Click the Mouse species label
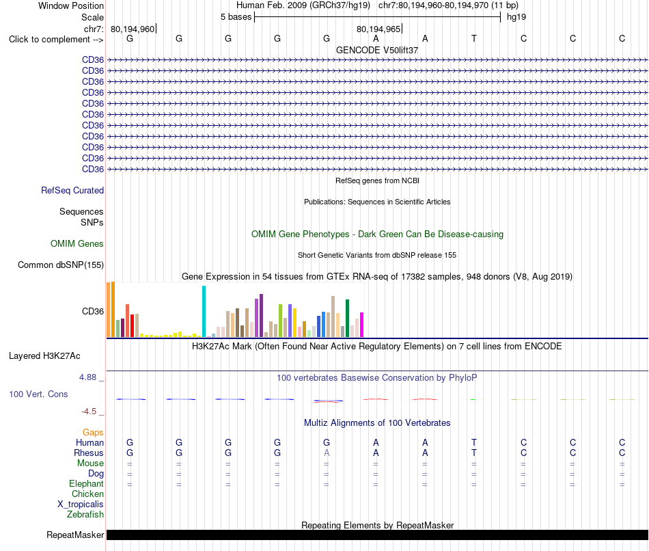 [x=90, y=463]
